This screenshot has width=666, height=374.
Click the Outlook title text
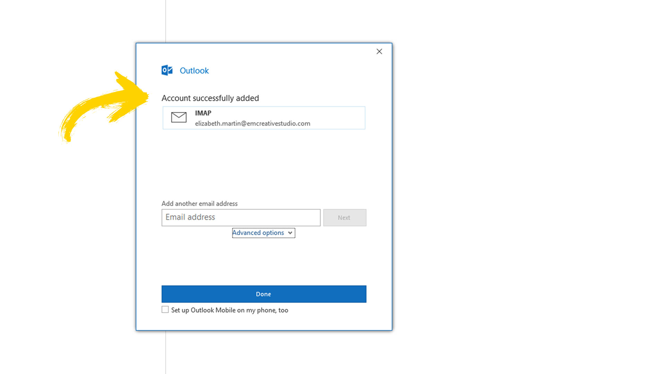coord(194,71)
